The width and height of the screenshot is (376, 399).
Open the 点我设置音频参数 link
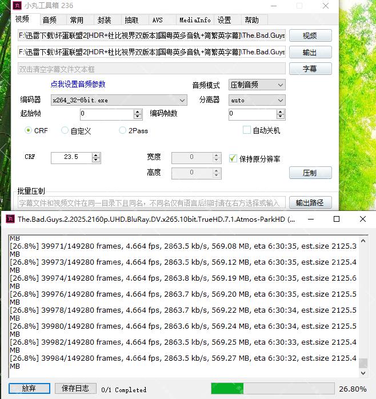pos(78,84)
